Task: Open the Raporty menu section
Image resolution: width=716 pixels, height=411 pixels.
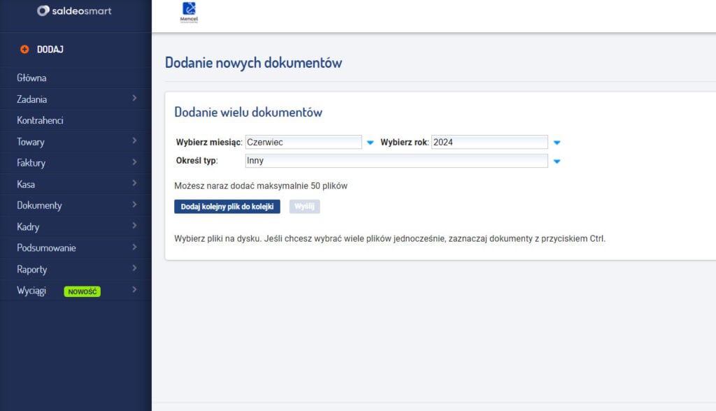Action: (x=32, y=269)
